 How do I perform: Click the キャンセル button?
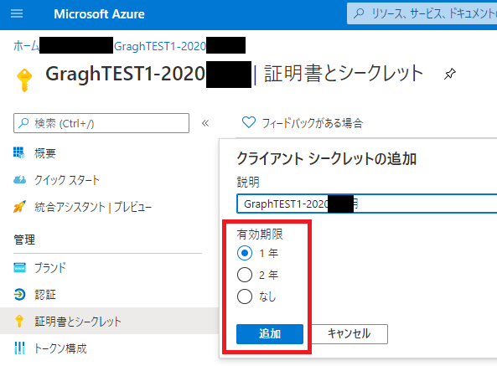click(x=349, y=333)
